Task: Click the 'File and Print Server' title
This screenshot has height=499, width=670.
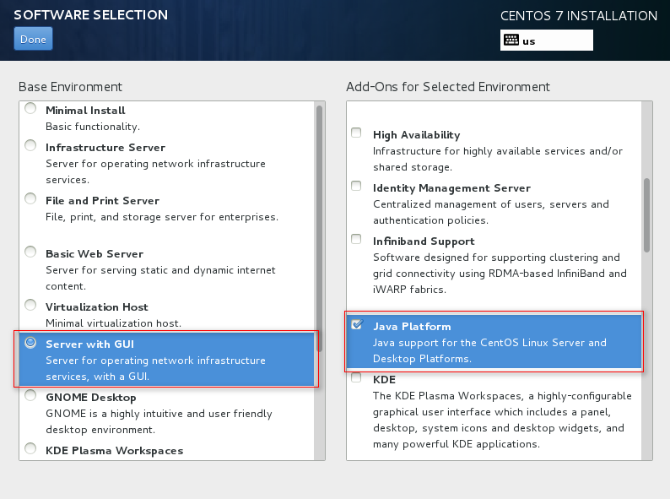Action: [103, 201]
